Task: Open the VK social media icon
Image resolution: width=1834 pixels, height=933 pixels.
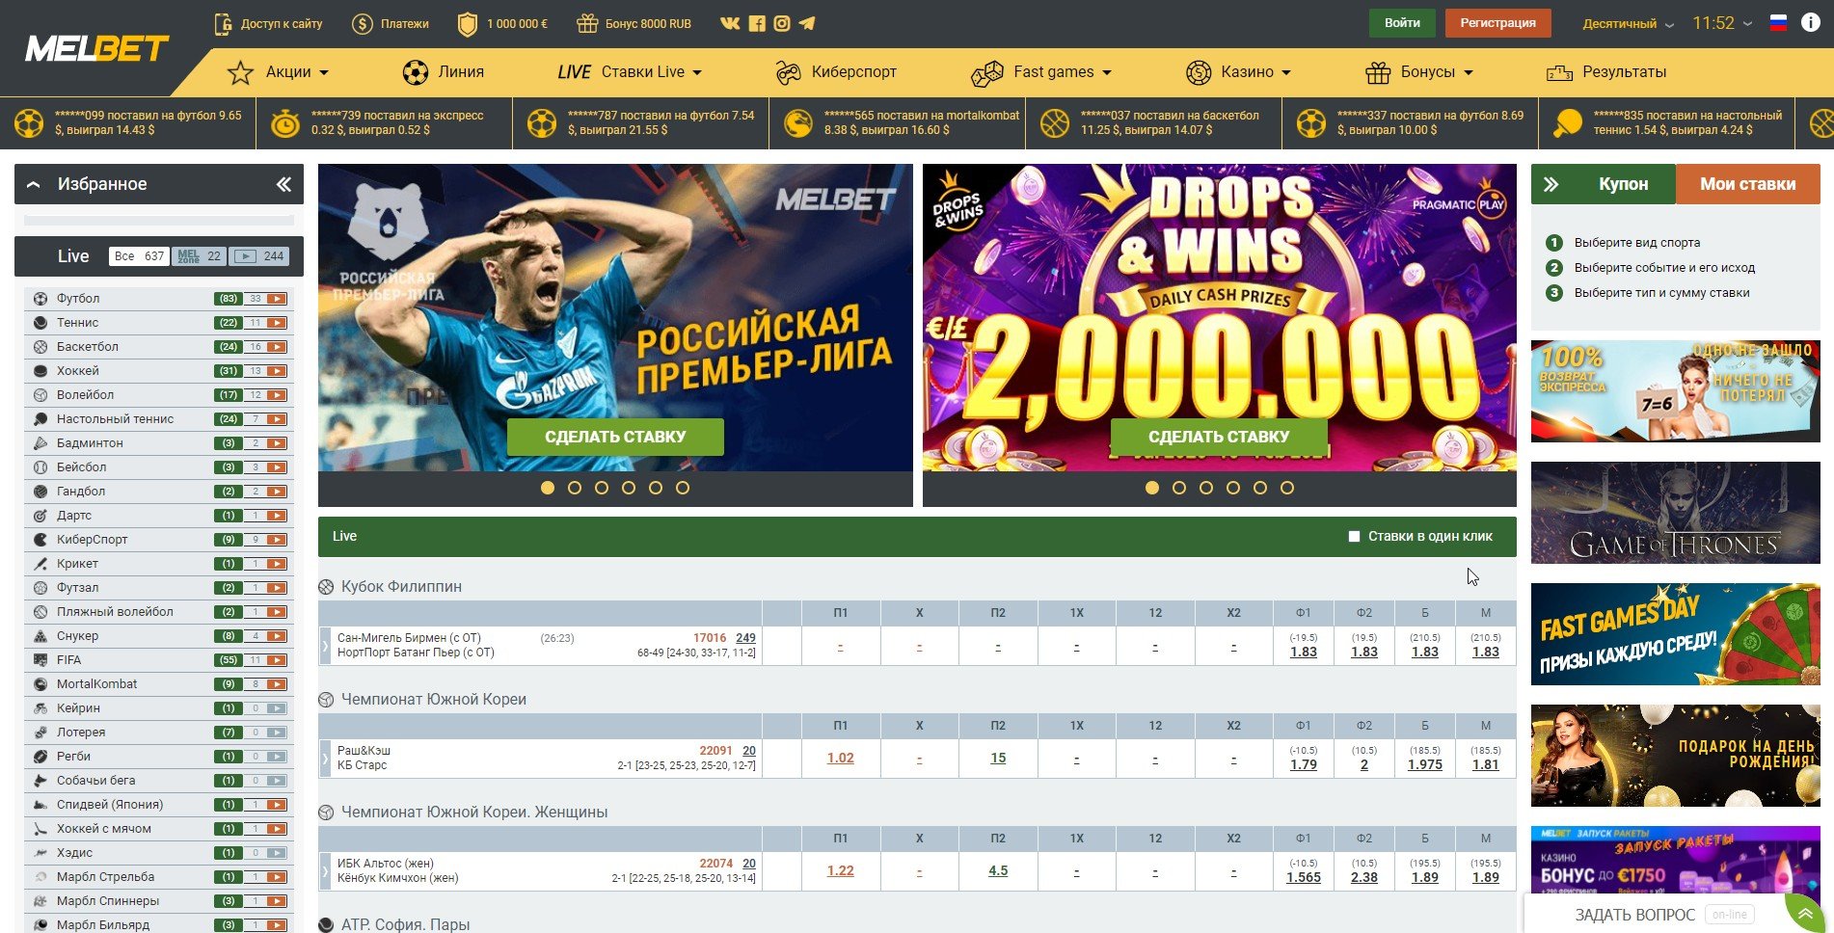Action: (730, 23)
